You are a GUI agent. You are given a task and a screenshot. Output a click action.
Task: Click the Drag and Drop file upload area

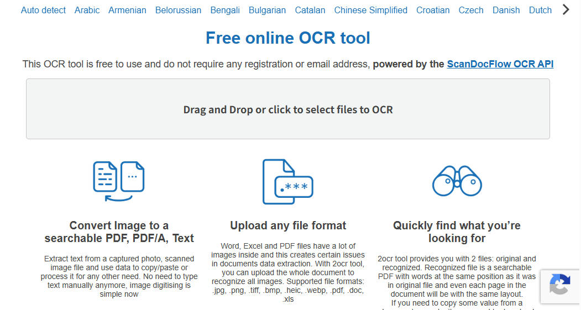click(287, 109)
